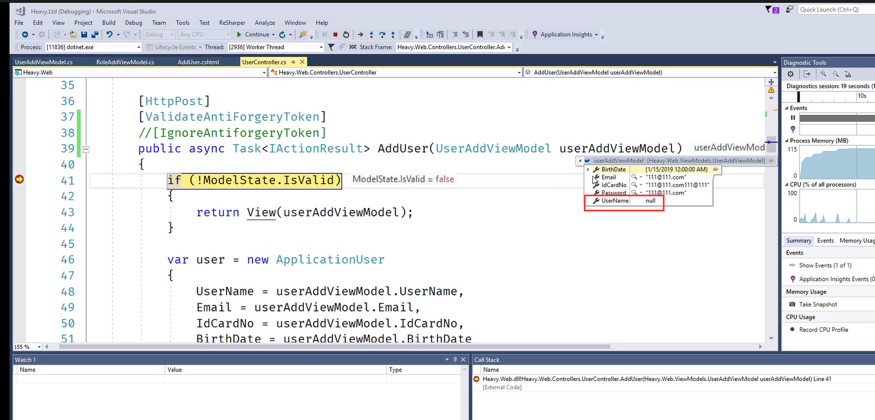Click Show Events (1 of 1) link
The width and height of the screenshot is (875, 420).
825,265
